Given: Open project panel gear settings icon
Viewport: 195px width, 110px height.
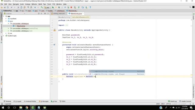Looking at the screenshot, I should 45,13.
